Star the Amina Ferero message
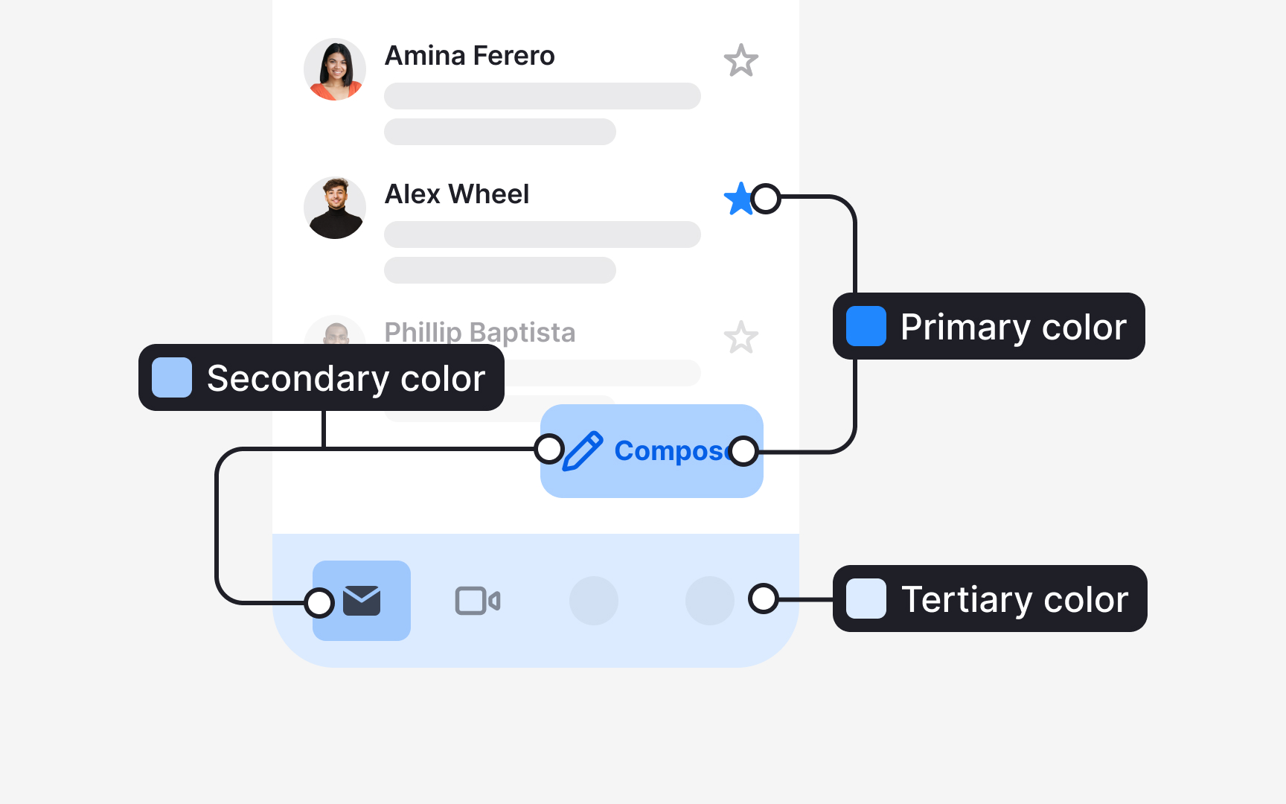 click(x=740, y=60)
